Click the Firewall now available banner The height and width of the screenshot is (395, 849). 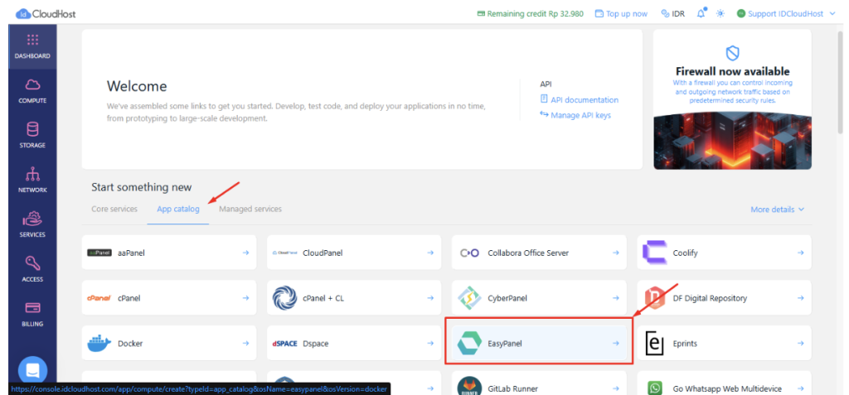coord(732,99)
